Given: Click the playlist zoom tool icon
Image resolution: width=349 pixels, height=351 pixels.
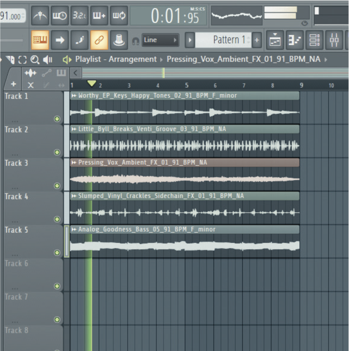Looking at the screenshot, I should pos(35,60).
